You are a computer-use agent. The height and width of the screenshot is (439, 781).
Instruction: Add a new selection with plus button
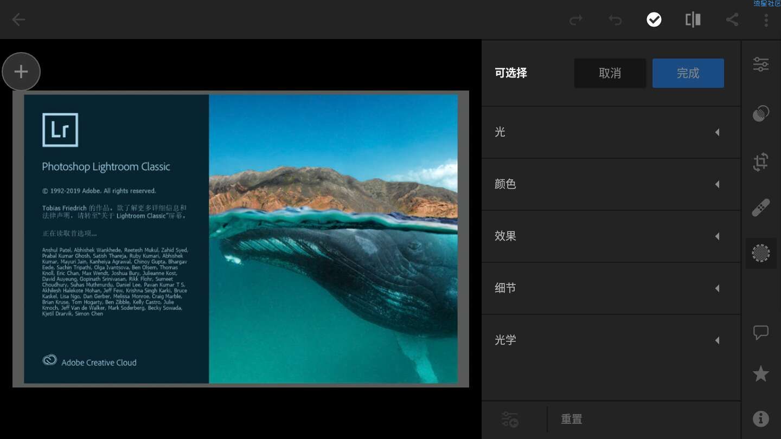[21, 72]
